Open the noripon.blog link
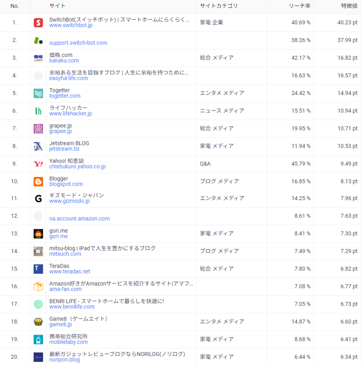Viewport: 361px width, 365px height. 64,360
